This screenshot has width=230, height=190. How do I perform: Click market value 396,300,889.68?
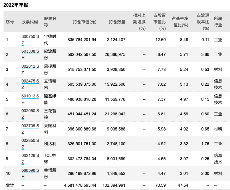[x=82, y=129]
